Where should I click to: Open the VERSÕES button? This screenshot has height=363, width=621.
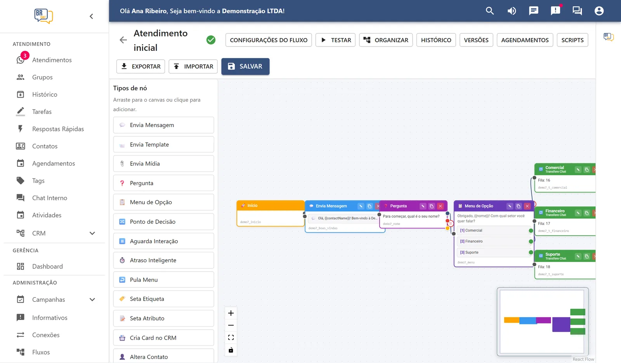[x=476, y=40]
